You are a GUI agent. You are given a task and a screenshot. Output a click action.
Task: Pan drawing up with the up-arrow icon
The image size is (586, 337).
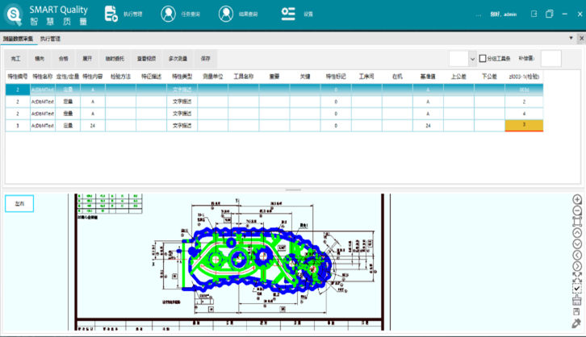578,233
